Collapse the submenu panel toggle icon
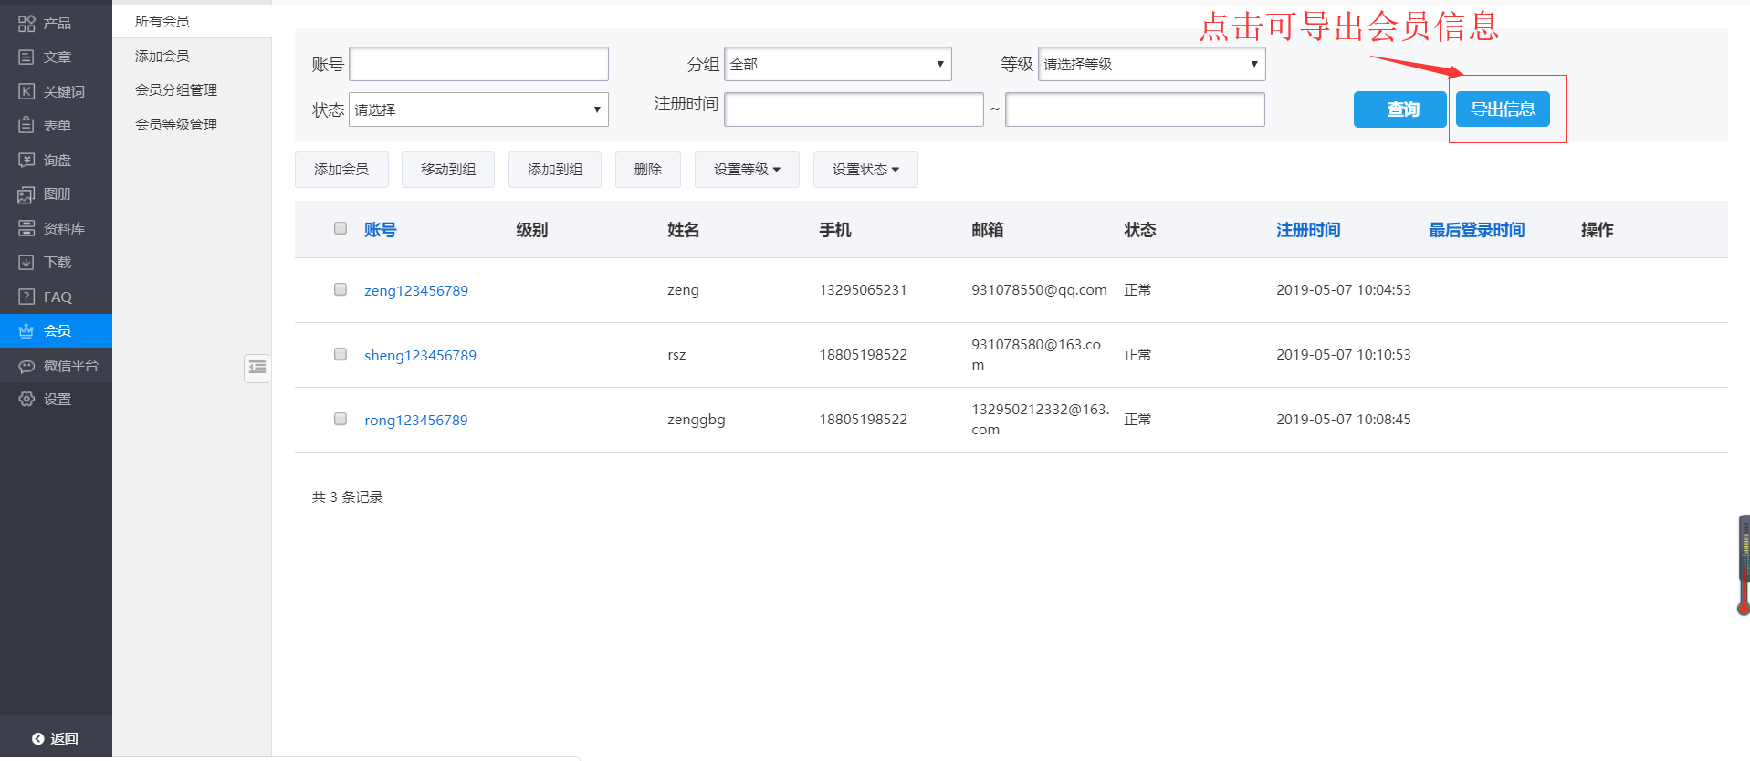Screen dimensions: 1750x761 pos(257,368)
